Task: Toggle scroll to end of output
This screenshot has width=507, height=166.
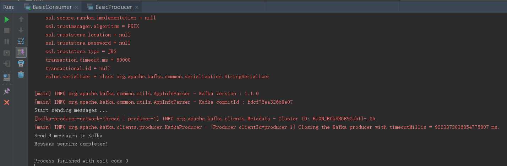Action: 21,52
